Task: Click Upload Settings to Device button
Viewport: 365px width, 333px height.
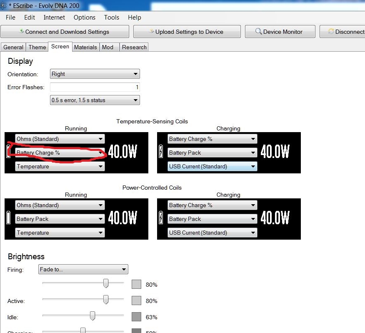Action: (187, 32)
